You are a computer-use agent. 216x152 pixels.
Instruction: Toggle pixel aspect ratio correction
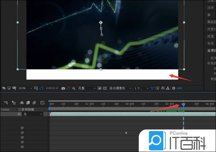pos(152,88)
